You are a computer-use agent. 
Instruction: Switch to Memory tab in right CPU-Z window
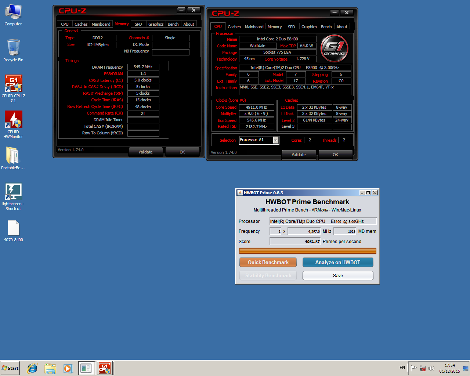tap(275, 27)
